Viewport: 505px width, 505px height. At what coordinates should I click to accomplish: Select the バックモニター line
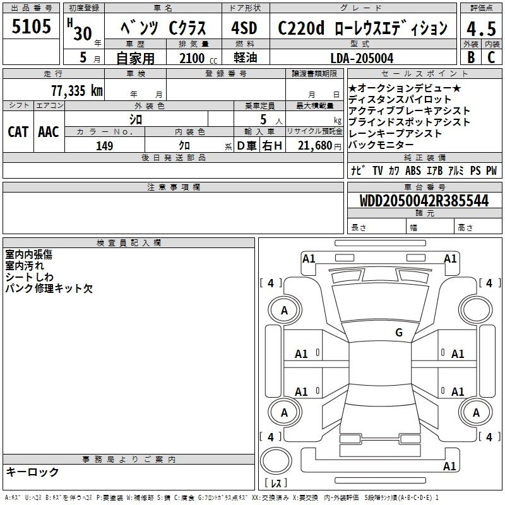(x=381, y=145)
